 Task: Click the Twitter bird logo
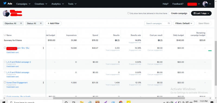click(x=5, y=3)
